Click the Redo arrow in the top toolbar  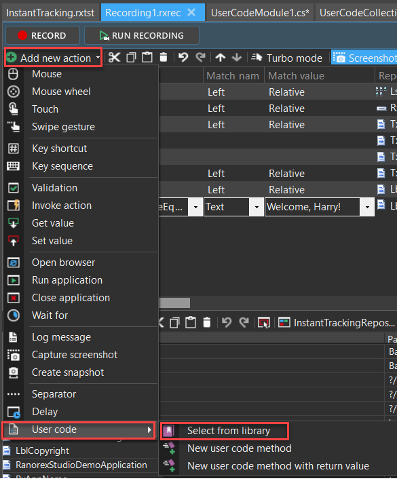[201, 58]
